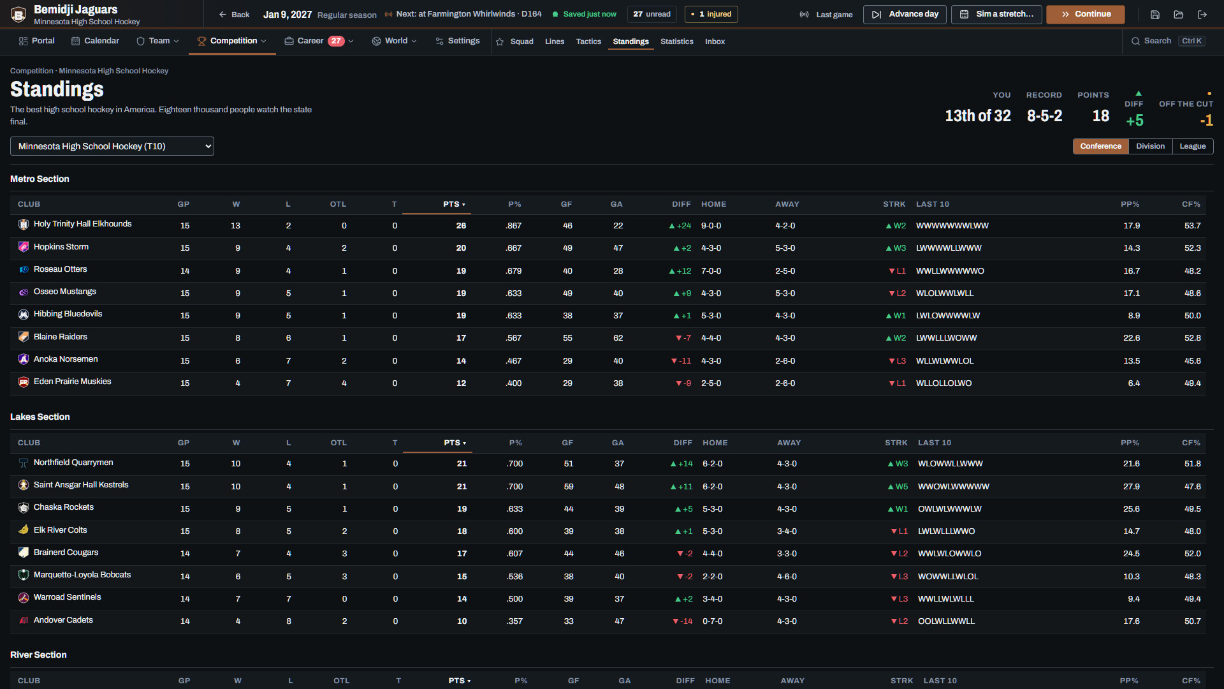Open the Portal page
This screenshot has height=689, width=1224.
point(36,41)
